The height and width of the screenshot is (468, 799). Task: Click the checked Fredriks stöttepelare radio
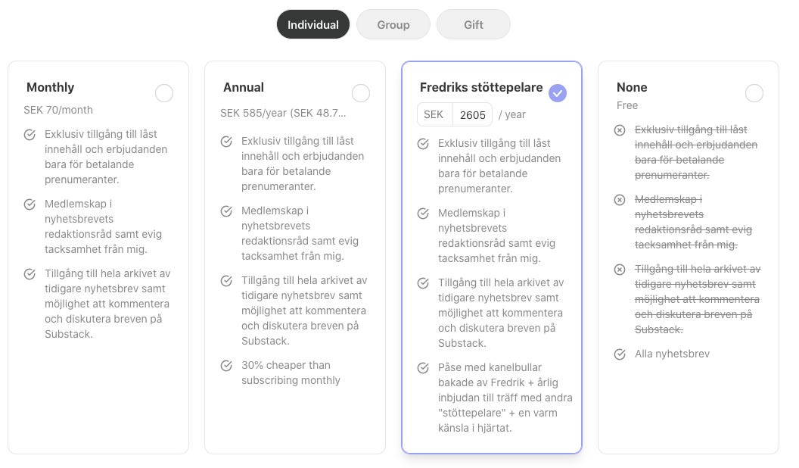coord(558,93)
